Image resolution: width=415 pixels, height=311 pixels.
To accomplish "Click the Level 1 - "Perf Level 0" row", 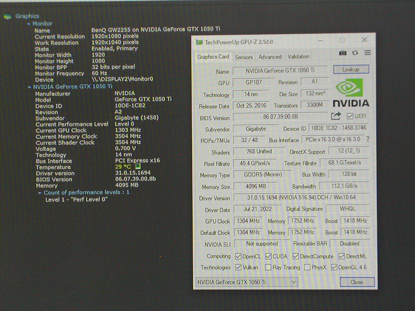I will click(76, 199).
